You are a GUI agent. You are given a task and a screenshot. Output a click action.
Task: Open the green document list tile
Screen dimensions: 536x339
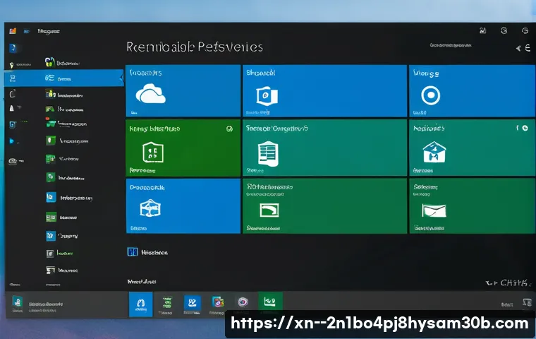click(x=268, y=153)
